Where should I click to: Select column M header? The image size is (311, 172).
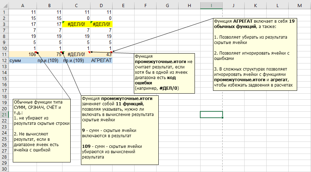(300, 6)
